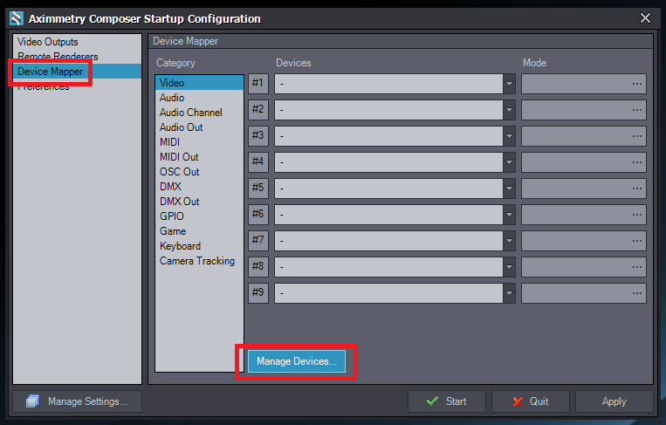Select Keyboard category
666x425 pixels.
point(199,246)
